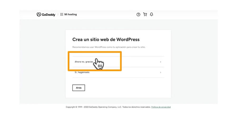The image size is (237, 118).
Task: Click the GoDaddy copyright footer text
Action: pyautogui.click(x=108, y=107)
